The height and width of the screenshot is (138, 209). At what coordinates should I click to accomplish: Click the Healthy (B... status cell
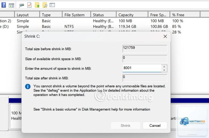point(103,27)
